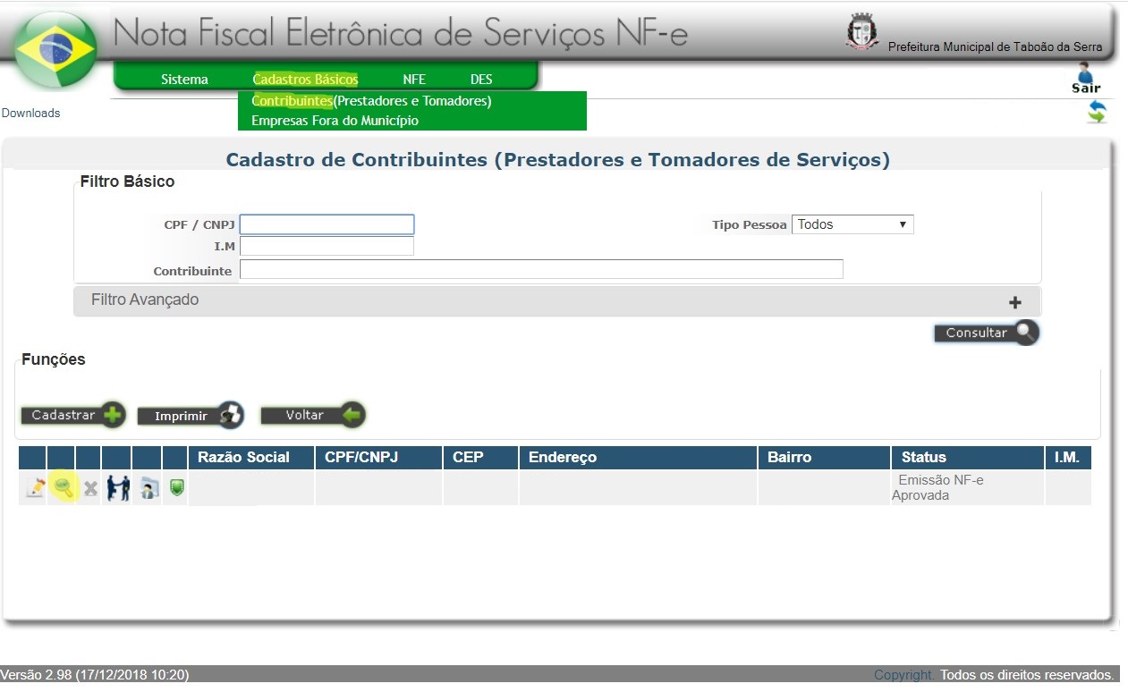Click the handshake icon in the table row
This screenshot has width=1128, height=692.
[118, 488]
